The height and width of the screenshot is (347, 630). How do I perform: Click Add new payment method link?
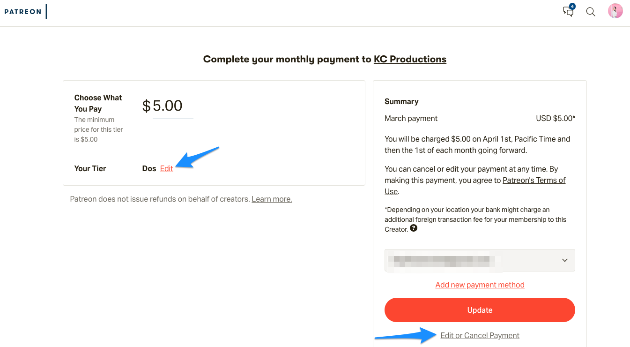tap(480, 285)
